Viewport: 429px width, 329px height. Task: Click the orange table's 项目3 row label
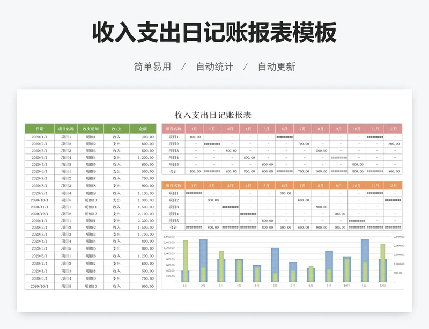(x=173, y=207)
